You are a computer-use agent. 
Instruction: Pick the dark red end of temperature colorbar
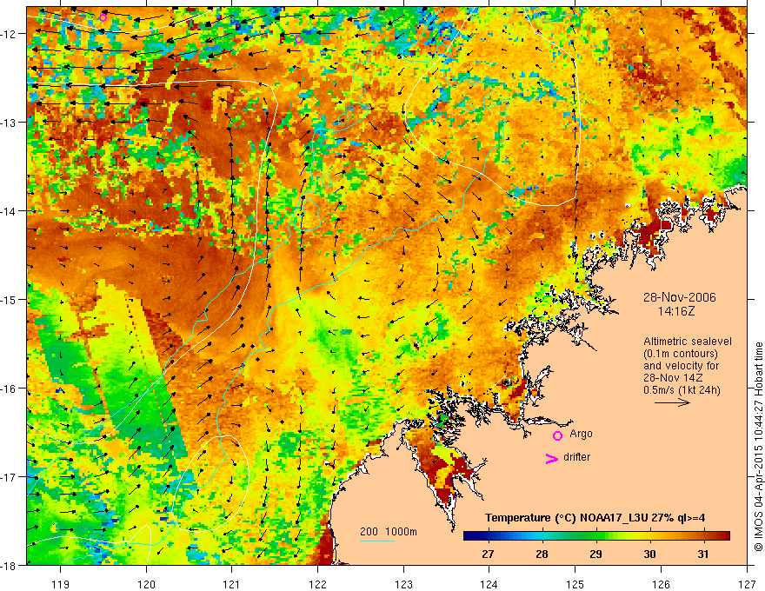tap(725, 536)
